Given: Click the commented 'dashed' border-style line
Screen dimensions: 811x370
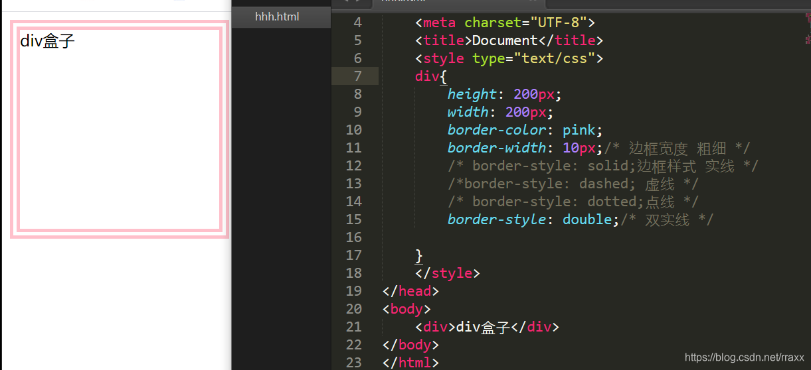Looking at the screenshot, I should tap(573, 184).
